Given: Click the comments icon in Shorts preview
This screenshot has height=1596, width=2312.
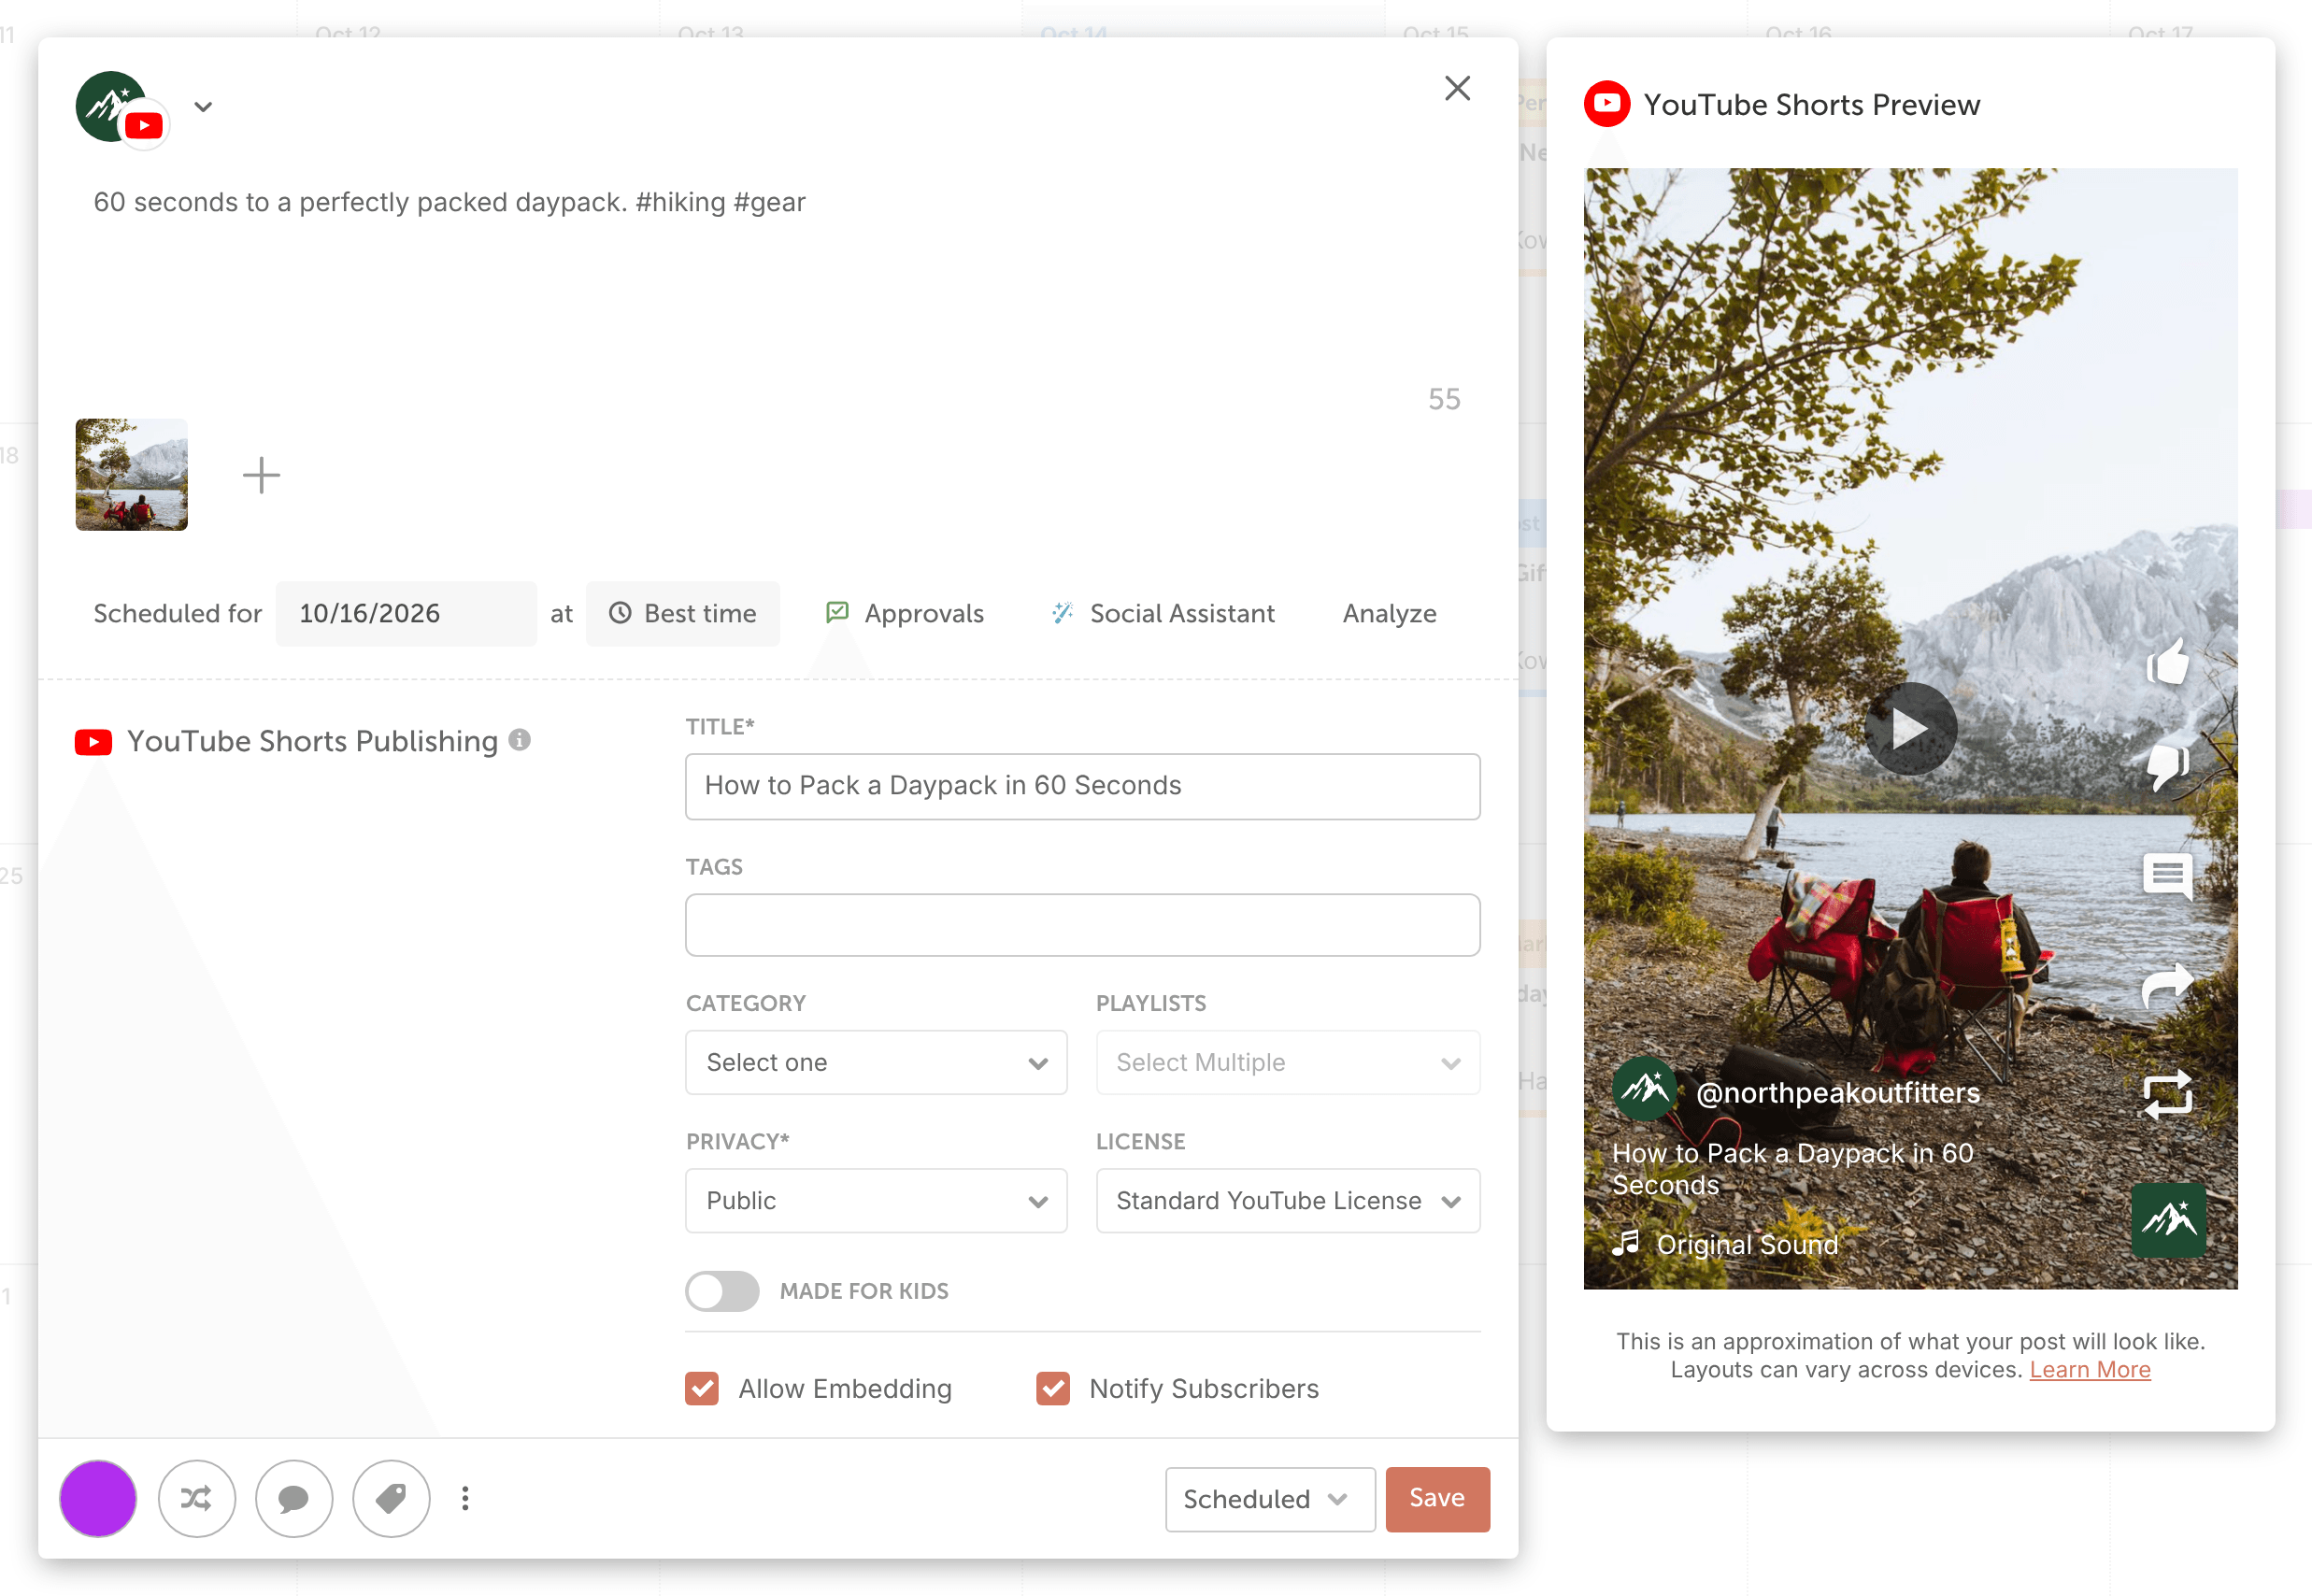Looking at the screenshot, I should (2167, 876).
